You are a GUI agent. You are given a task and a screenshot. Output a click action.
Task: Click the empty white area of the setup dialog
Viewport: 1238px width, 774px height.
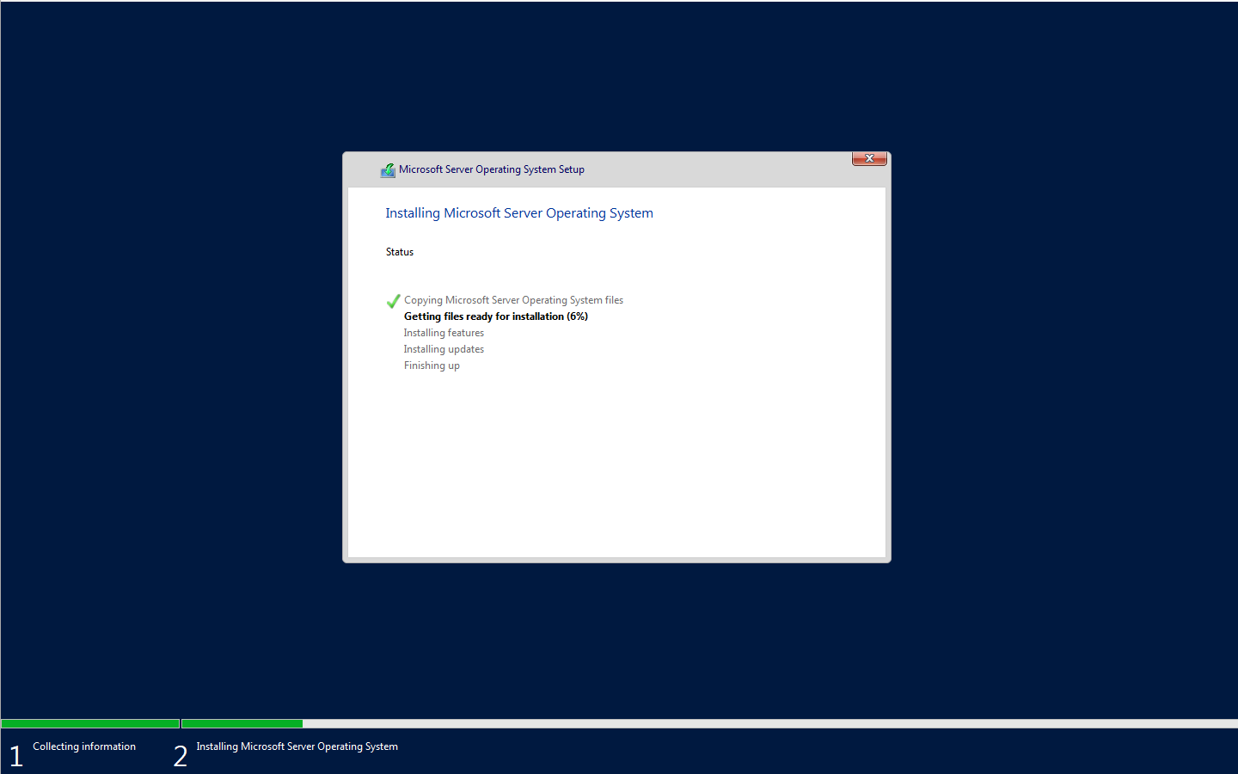coord(616,464)
